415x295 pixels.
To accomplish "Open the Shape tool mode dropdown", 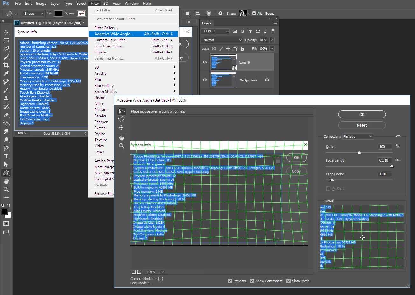I will tap(33, 13).
